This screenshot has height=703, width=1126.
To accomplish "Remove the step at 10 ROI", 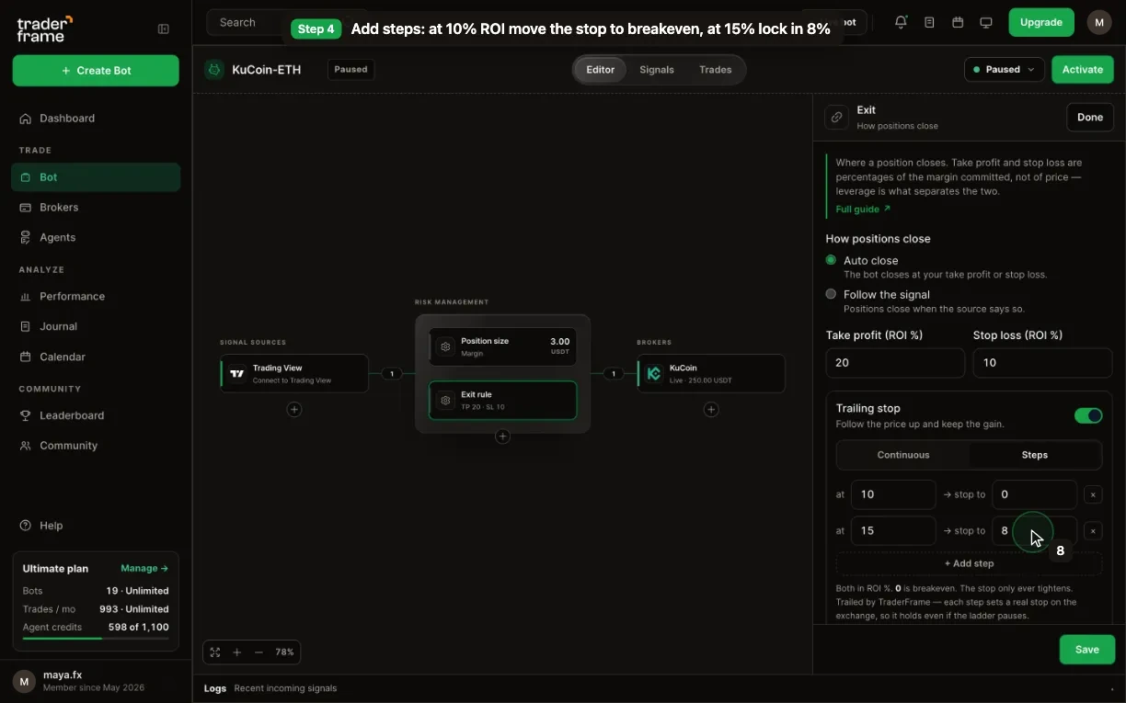I will tap(1093, 494).
